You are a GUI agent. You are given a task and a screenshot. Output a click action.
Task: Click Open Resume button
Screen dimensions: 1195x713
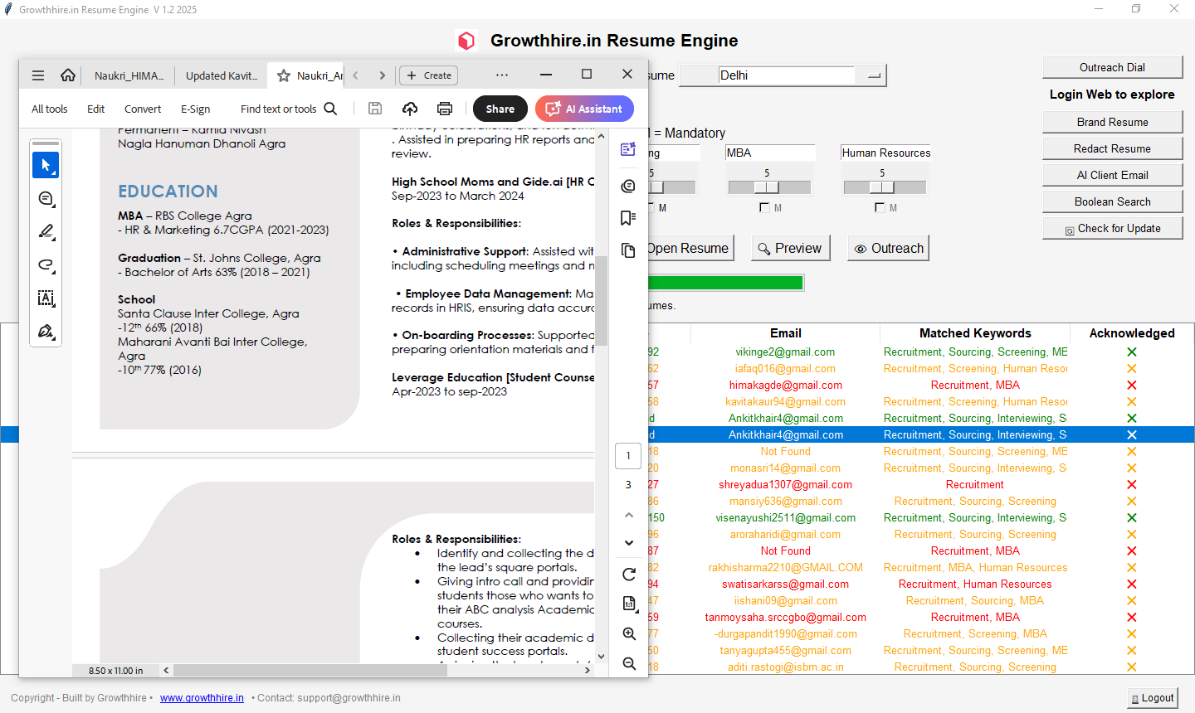[x=690, y=248]
